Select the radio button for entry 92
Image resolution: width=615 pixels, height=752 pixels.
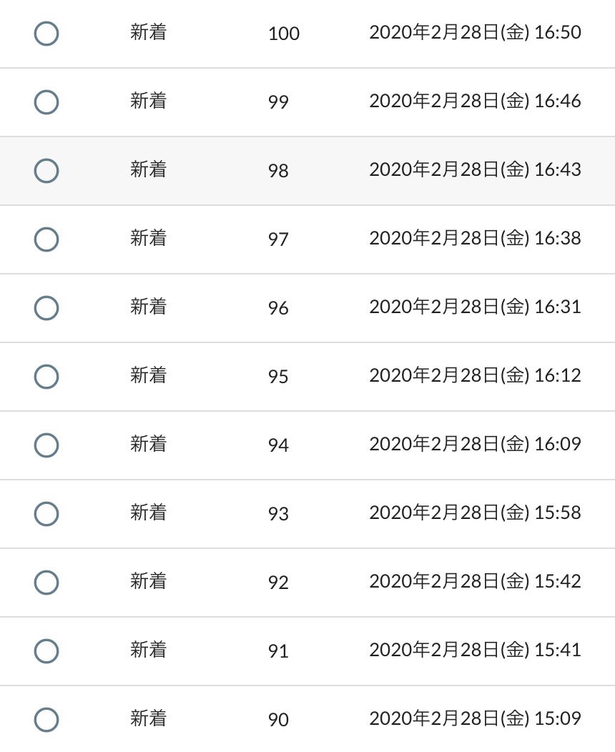coord(46,583)
